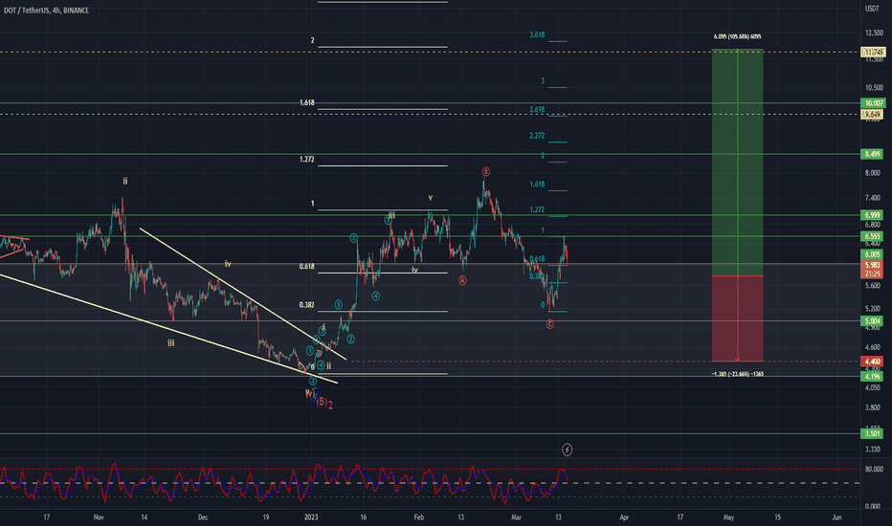Select the green profit zone of the long position
Image resolution: width=892 pixels, height=526 pixels.
click(737, 163)
